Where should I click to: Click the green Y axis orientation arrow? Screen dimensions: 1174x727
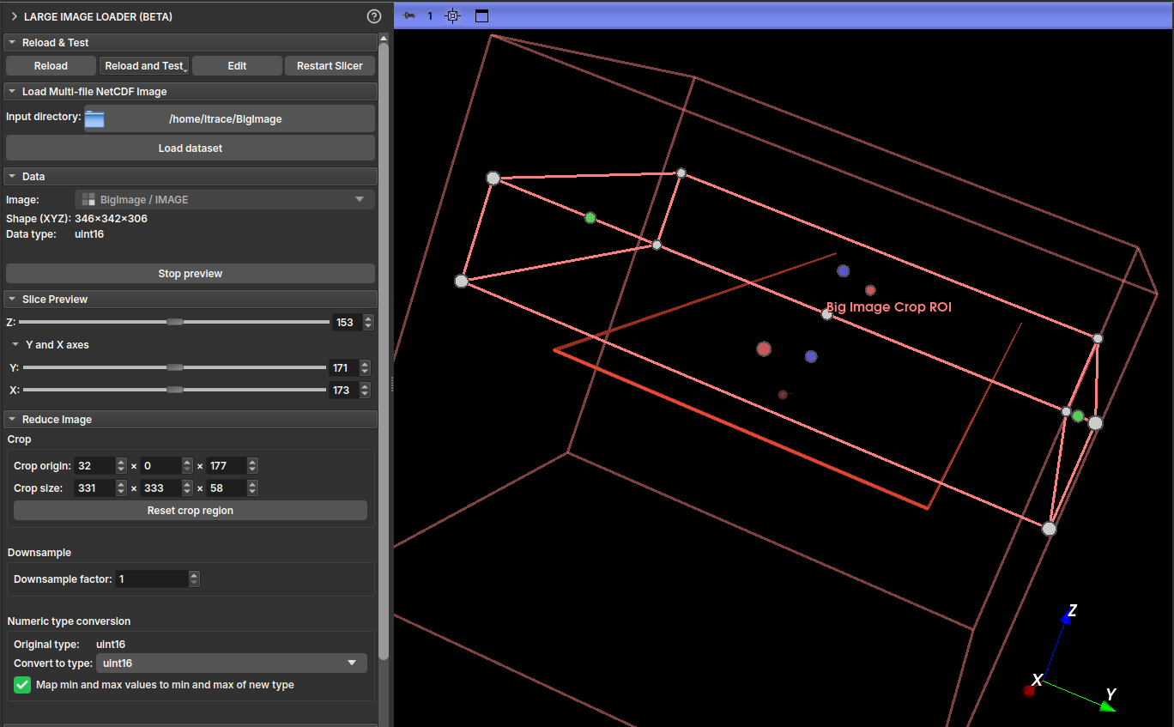1106,706
